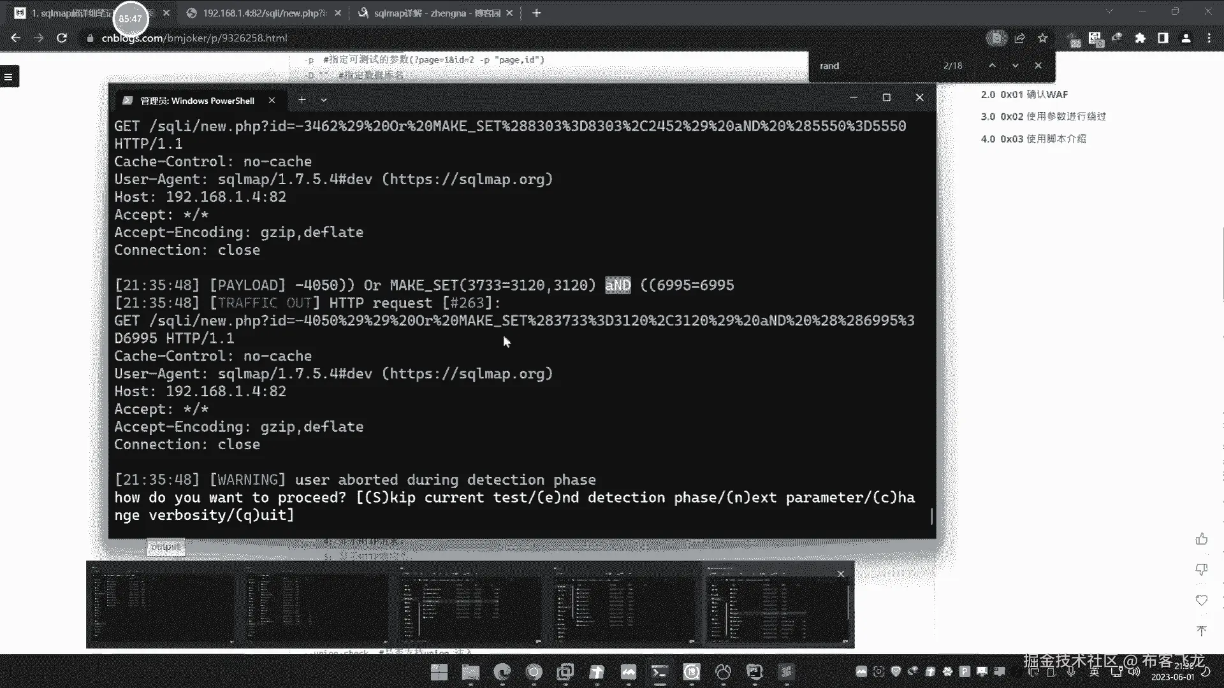Go to previous find result arrow
Viewport: 1224px width, 688px height.
(x=992, y=66)
